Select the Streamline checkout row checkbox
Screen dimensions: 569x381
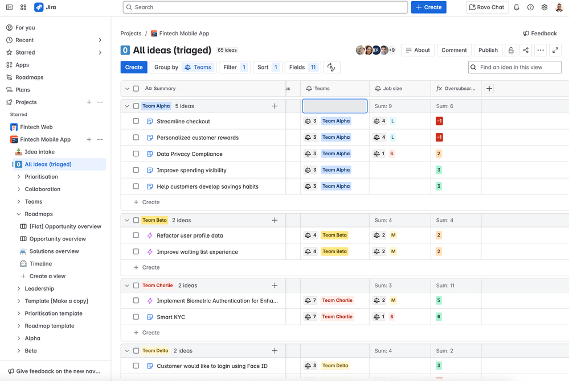pos(136,121)
